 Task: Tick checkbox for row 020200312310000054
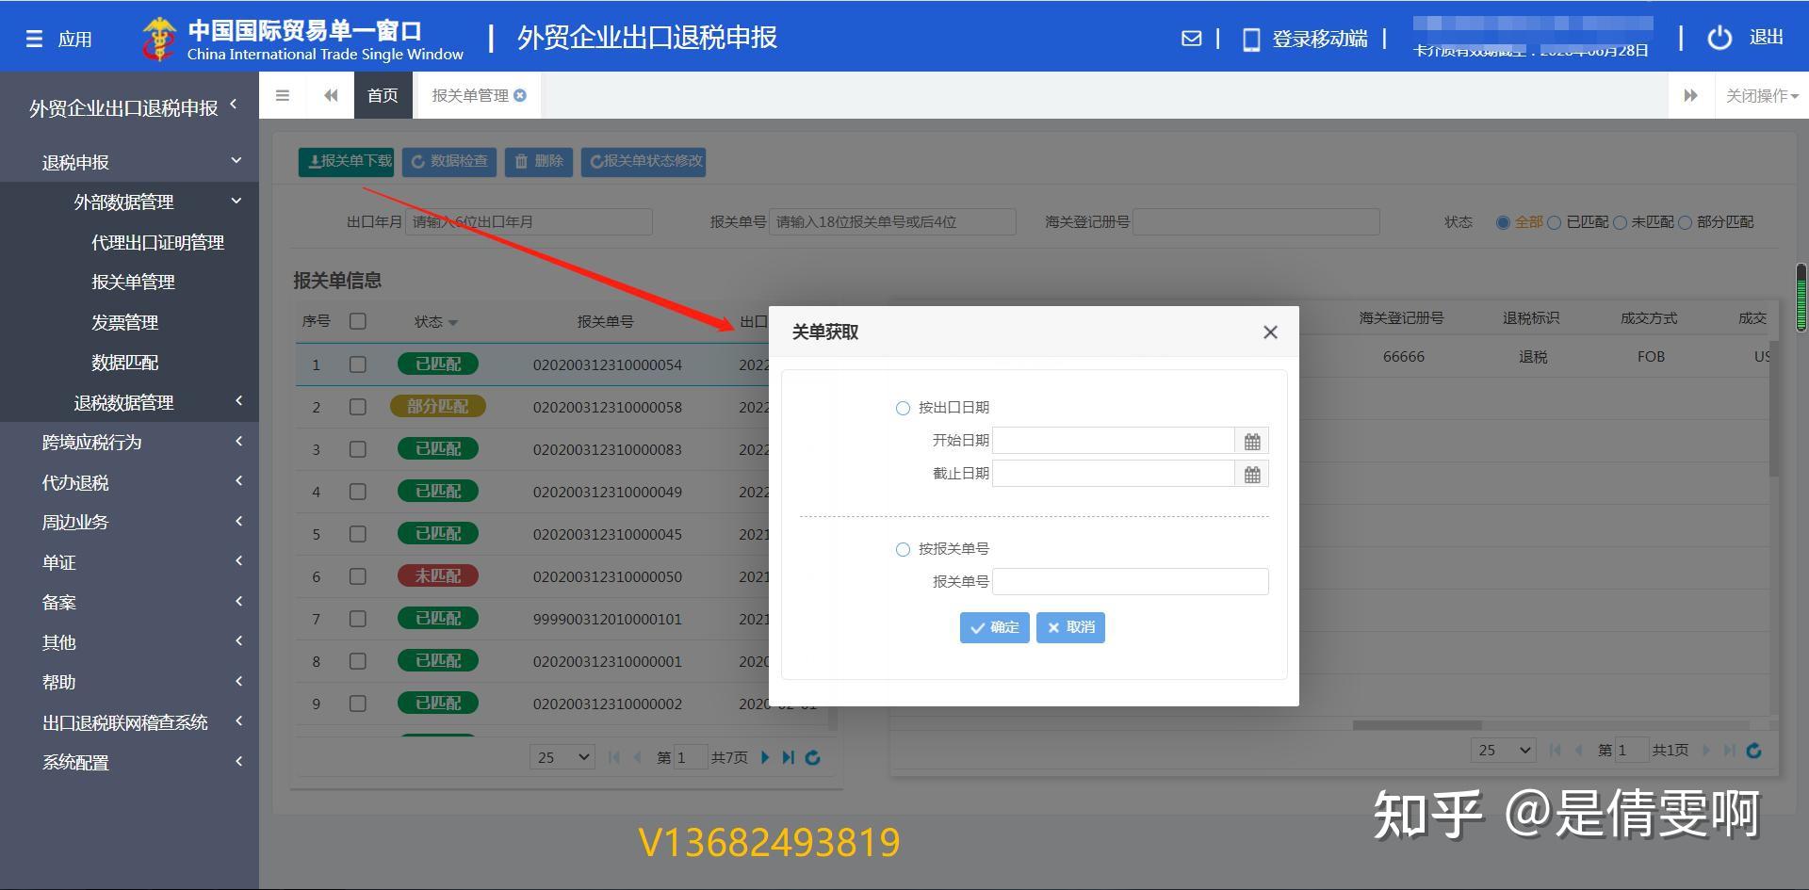357,364
